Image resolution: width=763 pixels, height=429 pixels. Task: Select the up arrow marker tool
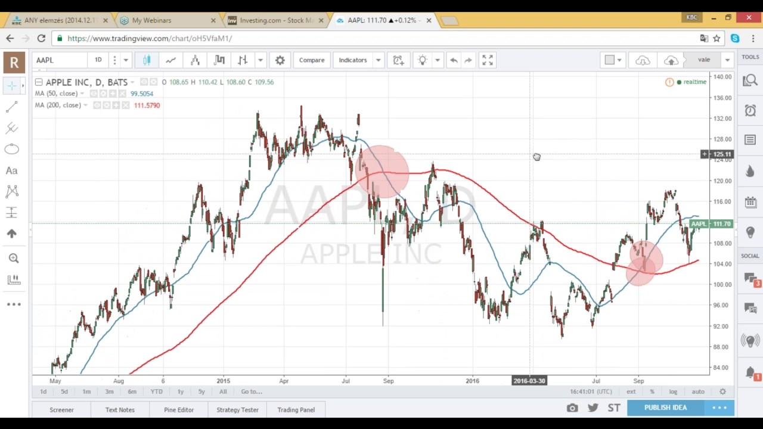(x=12, y=234)
